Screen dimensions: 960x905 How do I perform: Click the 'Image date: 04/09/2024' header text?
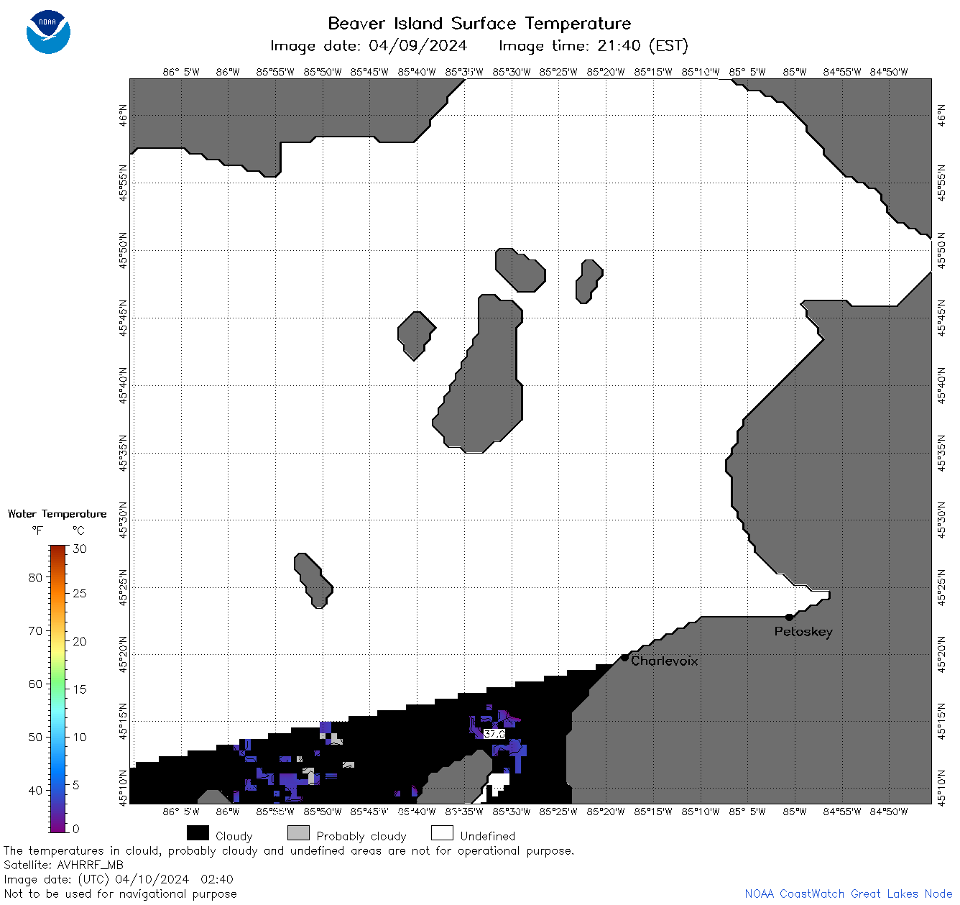pyautogui.click(x=369, y=46)
